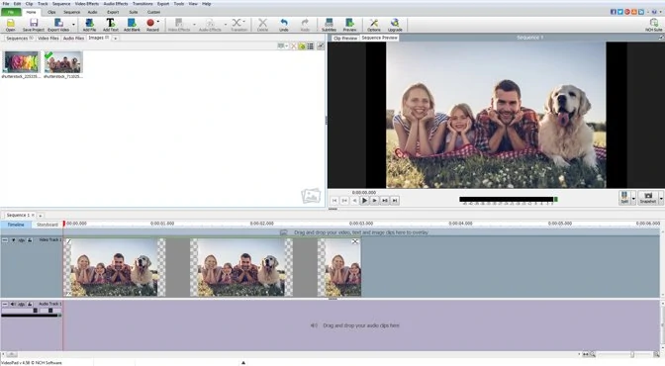
Task: Click the Add Blank icon
Action: pyautogui.click(x=132, y=25)
